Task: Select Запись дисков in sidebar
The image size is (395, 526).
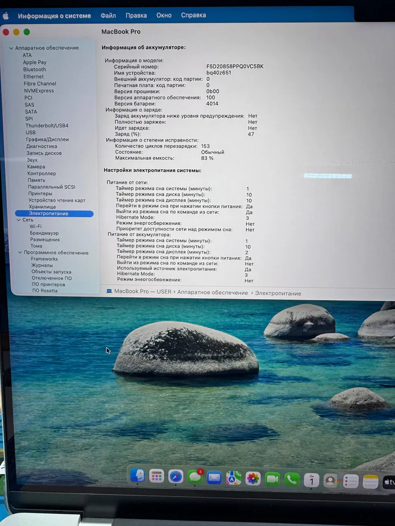Action: [x=44, y=153]
